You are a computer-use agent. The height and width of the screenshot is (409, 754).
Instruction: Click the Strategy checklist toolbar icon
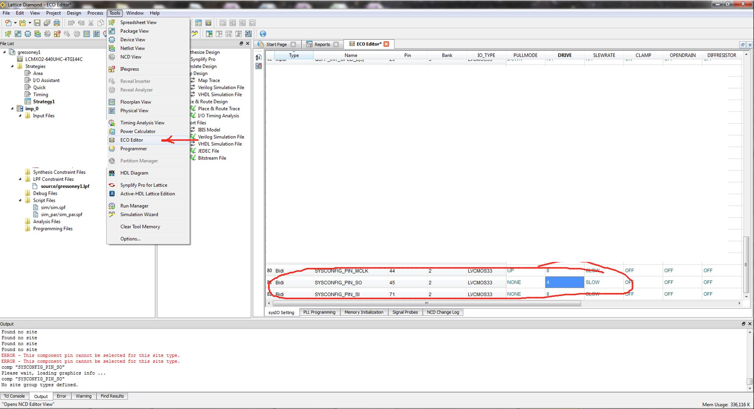pos(199,23)
